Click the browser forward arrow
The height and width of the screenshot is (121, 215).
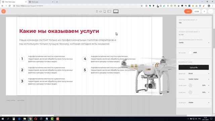[6, 6]
